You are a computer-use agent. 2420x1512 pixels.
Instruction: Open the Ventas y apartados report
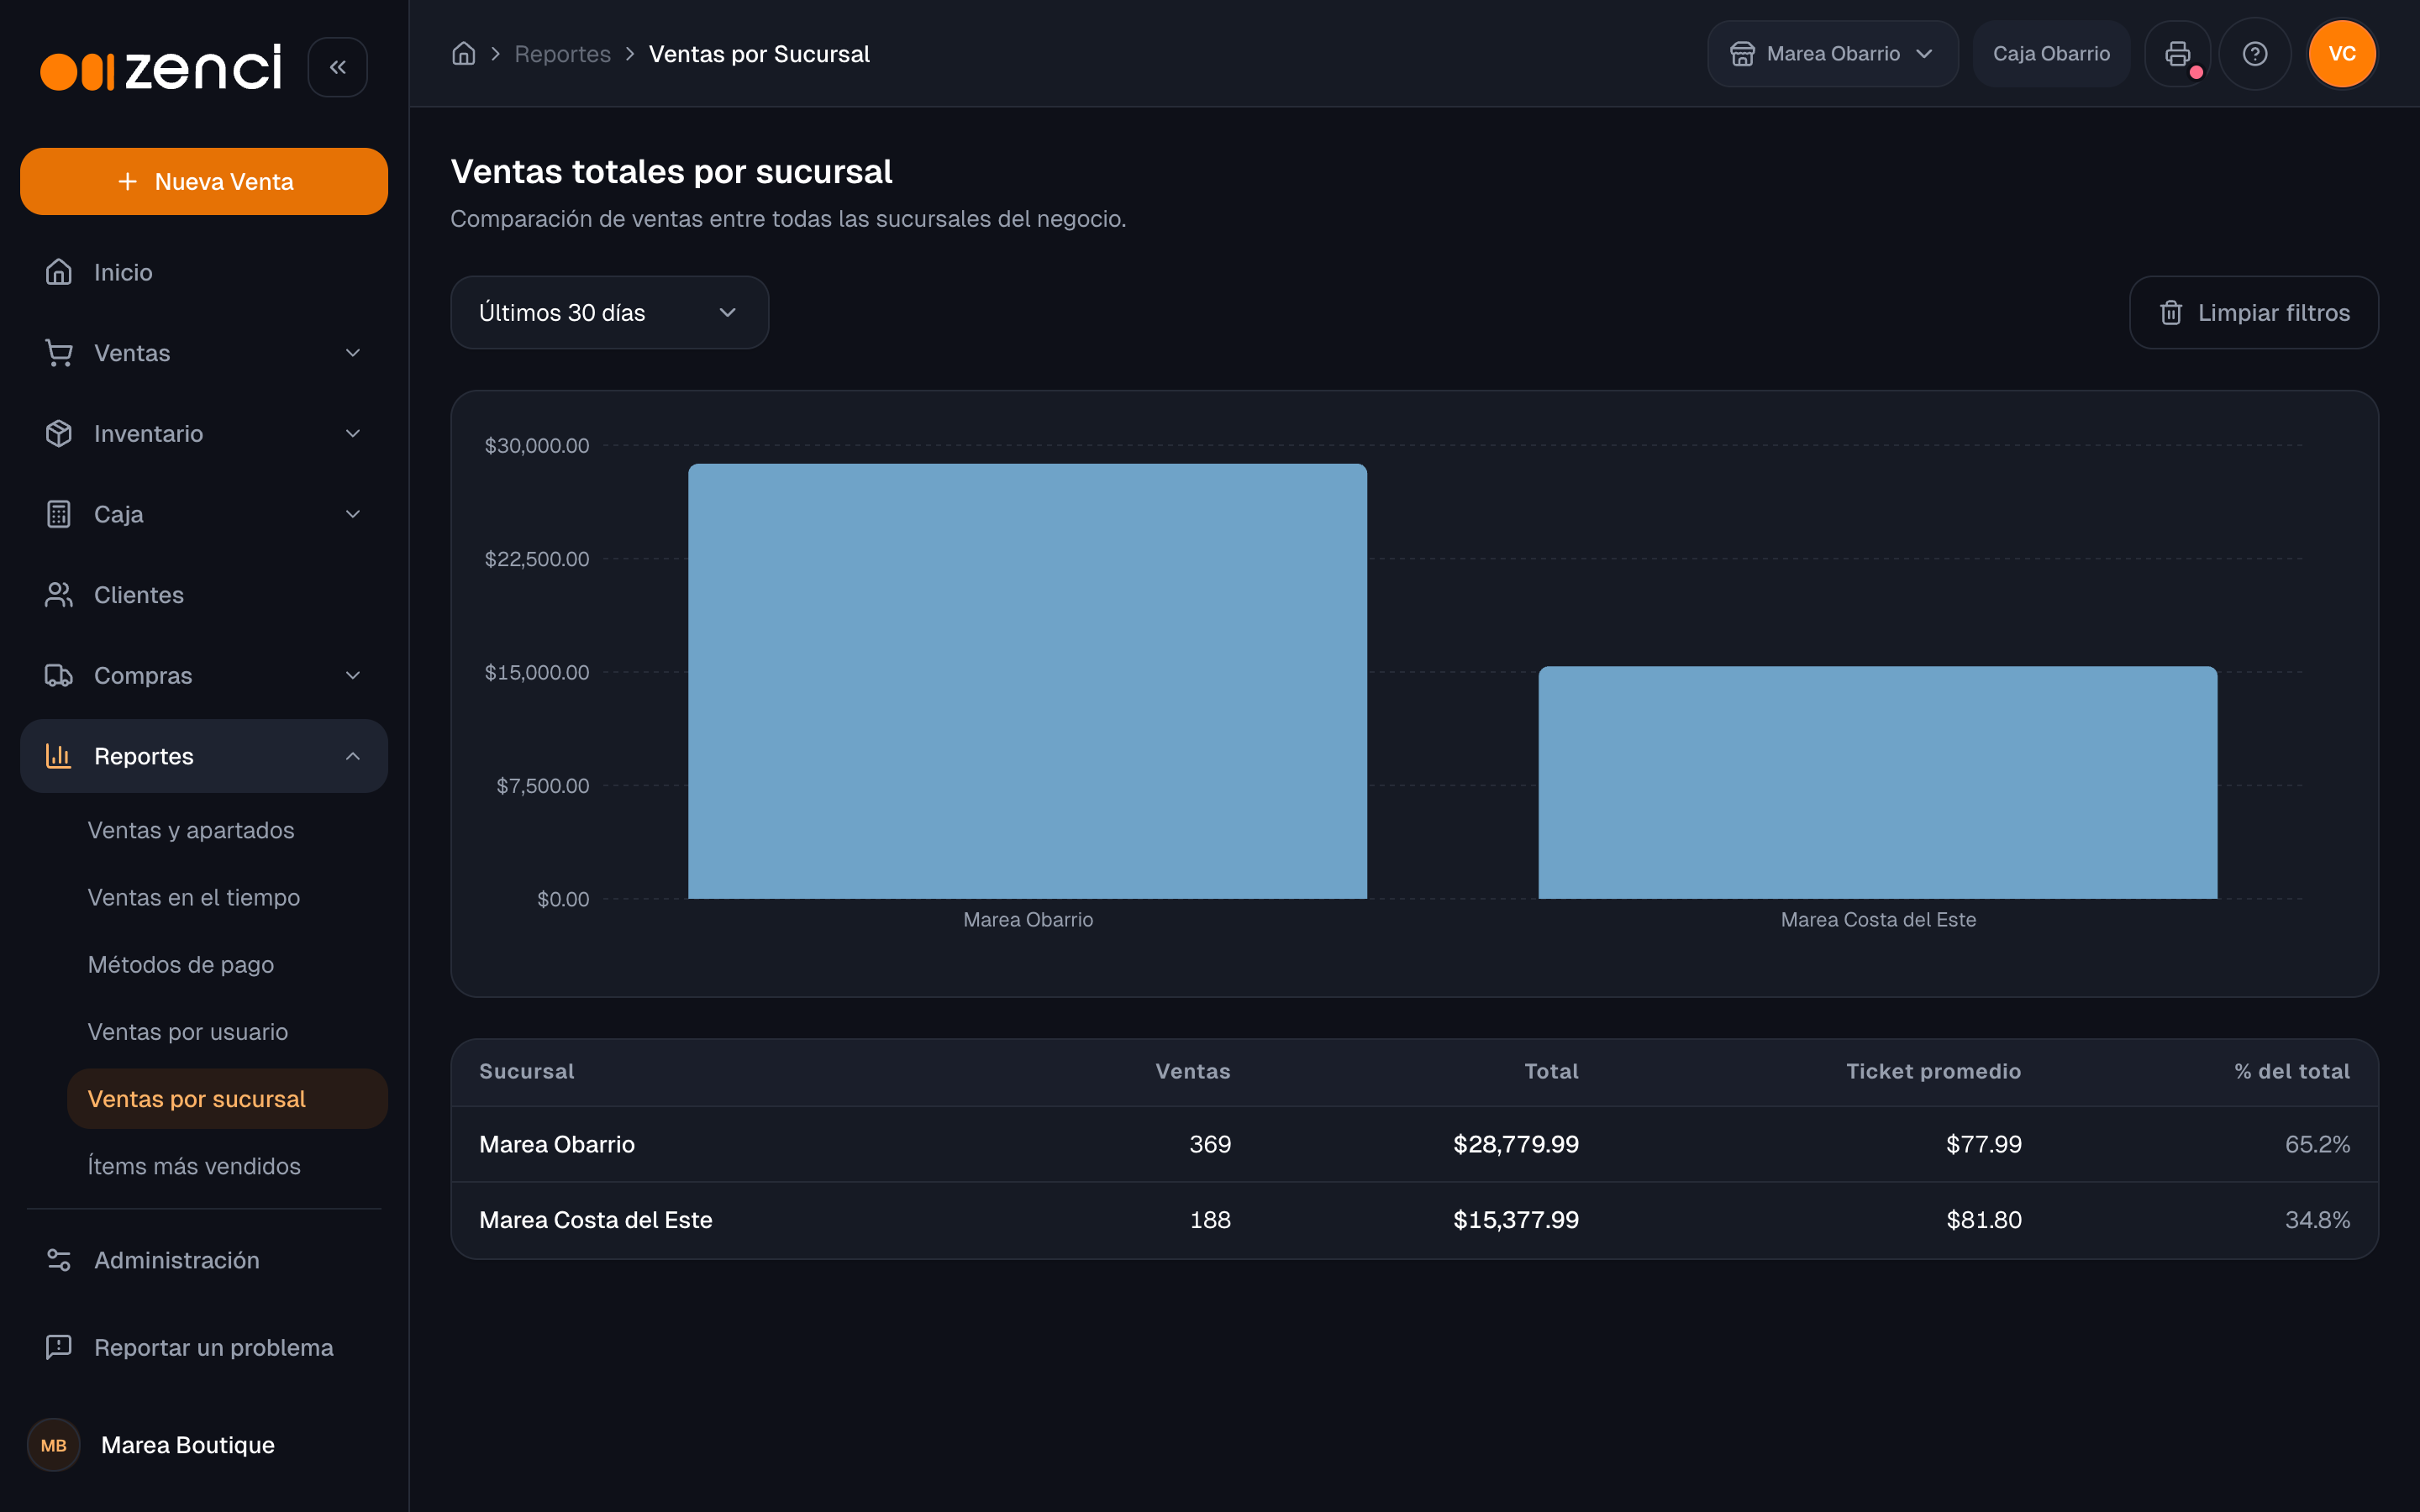(191, 830)
